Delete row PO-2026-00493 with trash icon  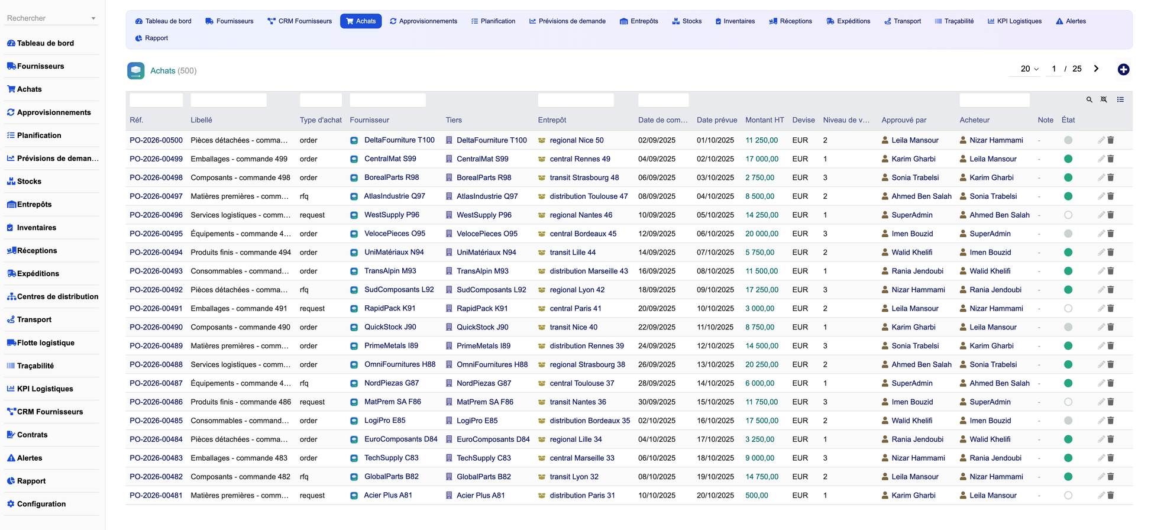(x=1111, y=272)
